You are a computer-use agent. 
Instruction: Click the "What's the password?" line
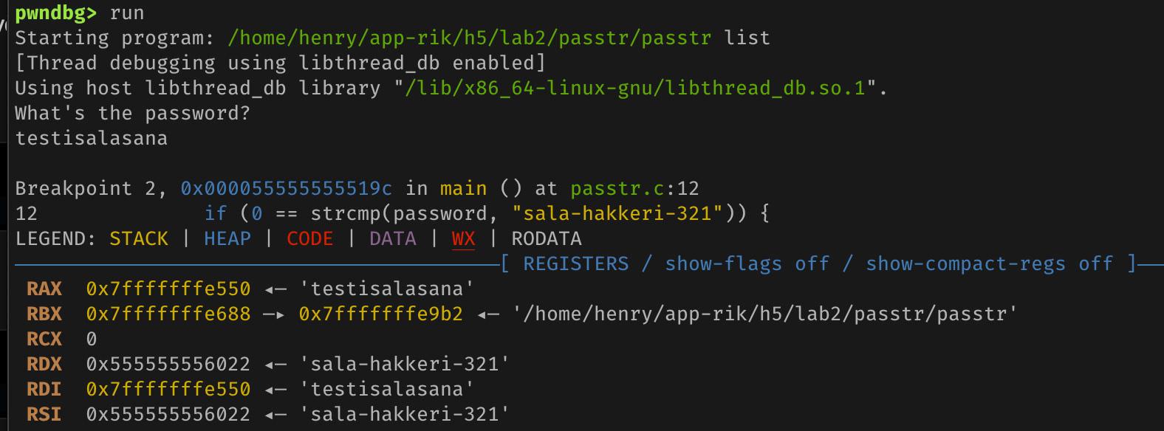(x=132, y=114)
